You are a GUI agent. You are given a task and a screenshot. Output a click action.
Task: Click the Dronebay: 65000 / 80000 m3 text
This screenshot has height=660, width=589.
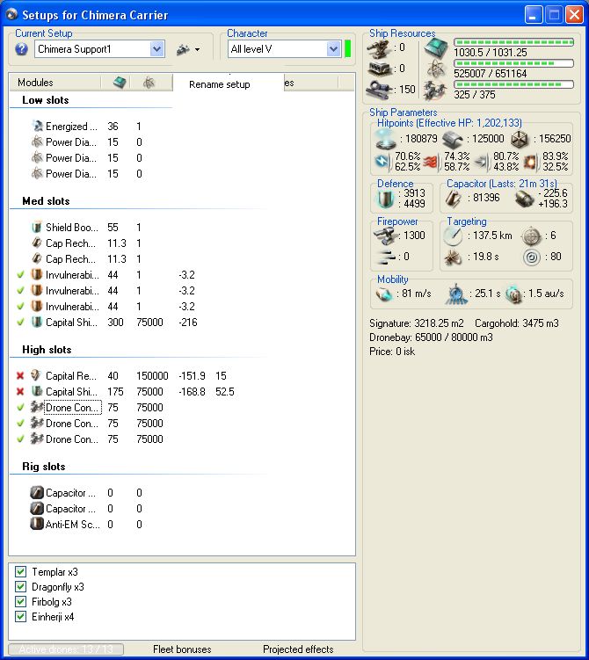tap(431, 337)
